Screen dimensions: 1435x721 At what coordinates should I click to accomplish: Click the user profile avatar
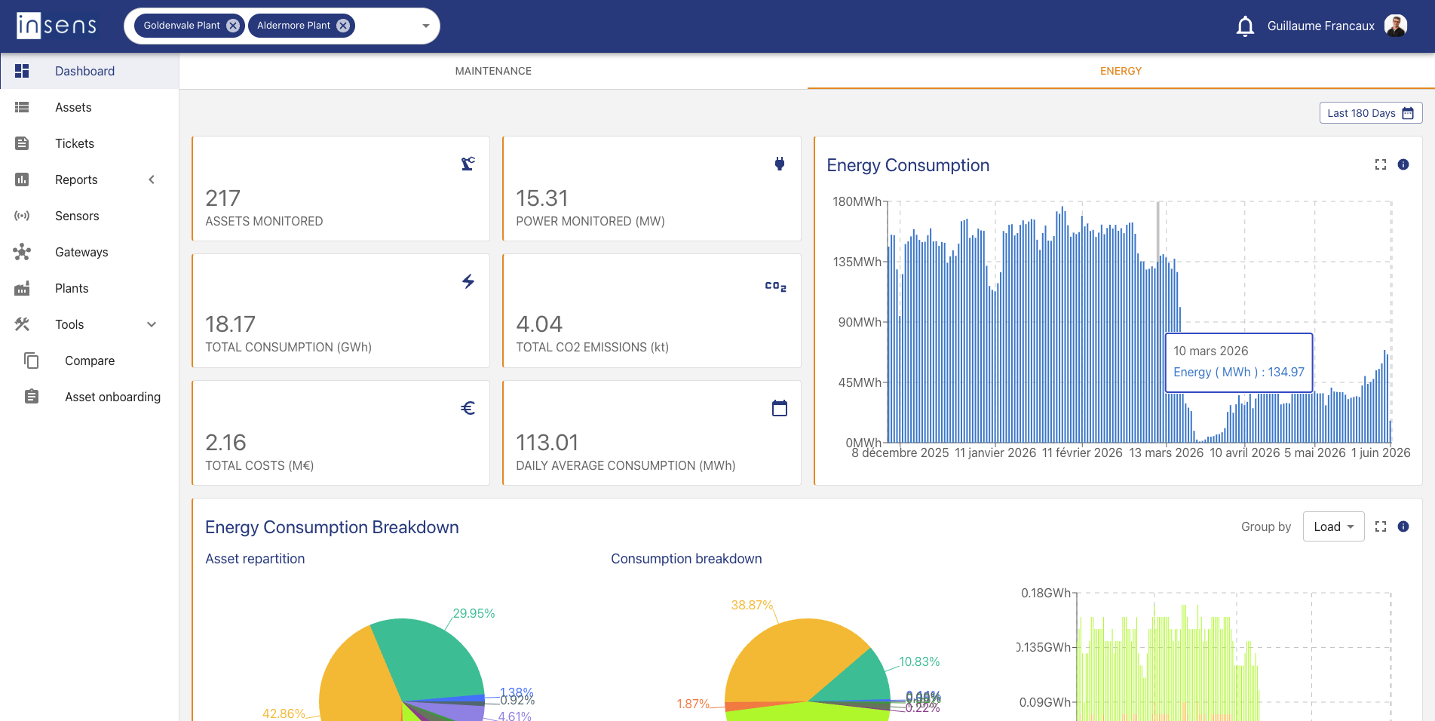[1396, 26]
